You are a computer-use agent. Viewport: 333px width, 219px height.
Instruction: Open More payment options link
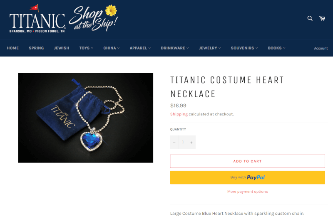click(247, 192)
